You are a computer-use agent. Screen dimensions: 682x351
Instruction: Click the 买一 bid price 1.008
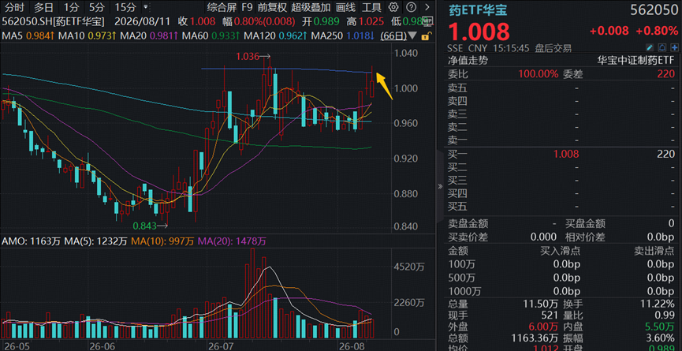[x=566, y=154]
